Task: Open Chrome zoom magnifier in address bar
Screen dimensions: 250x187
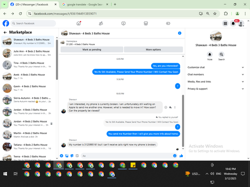Action: [x=207, y=13]
